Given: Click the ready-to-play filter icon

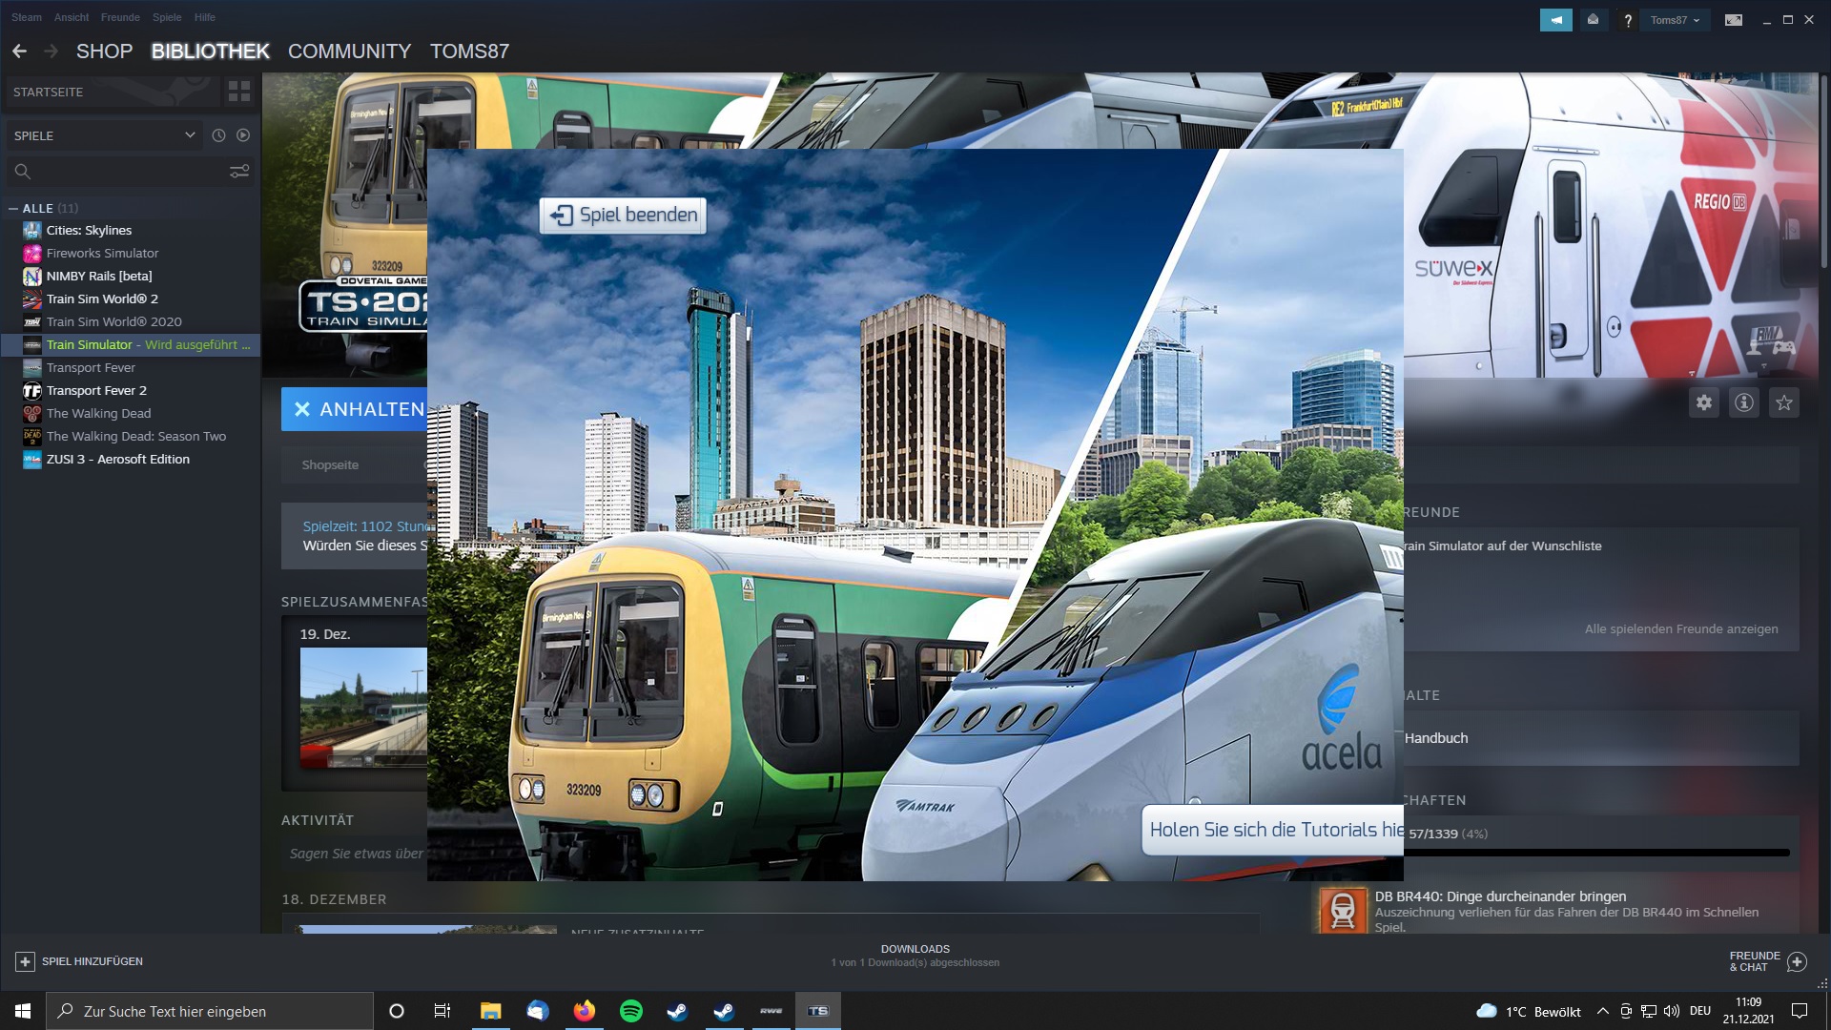Looking at the screenshot, I should click(x=243, y=135).
